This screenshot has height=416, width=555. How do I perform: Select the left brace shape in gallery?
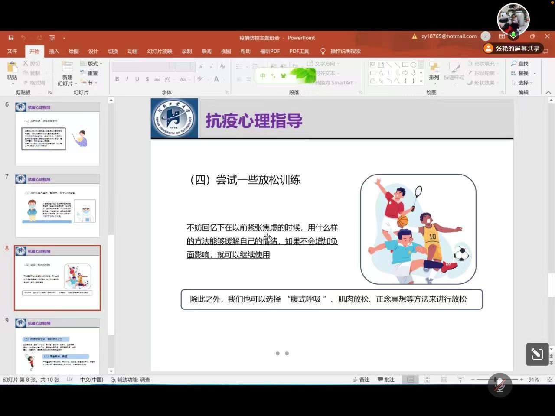click(405, 81)
